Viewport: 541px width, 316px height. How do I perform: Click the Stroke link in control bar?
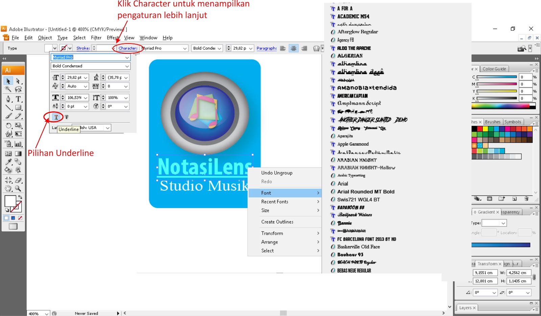point(83,48)
